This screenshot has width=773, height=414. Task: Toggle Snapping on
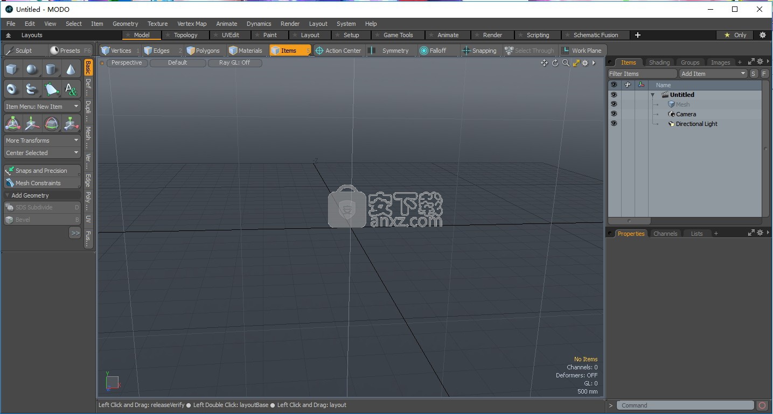click(x=479, y=51)
